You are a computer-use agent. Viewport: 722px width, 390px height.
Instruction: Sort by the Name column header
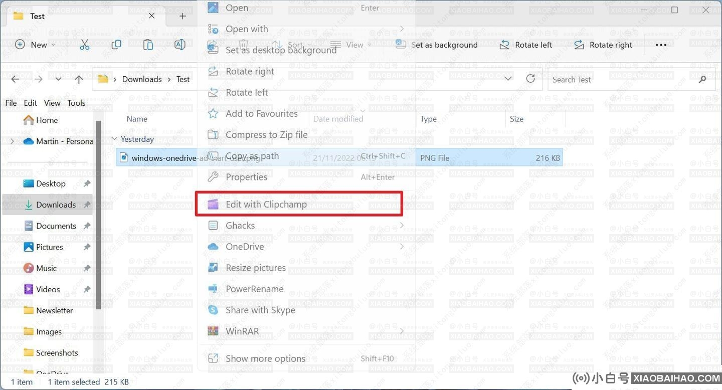click(137, 119)
